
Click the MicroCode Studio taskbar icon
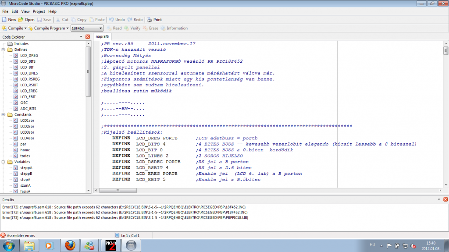pyautogui.click(x=131, y=246)
